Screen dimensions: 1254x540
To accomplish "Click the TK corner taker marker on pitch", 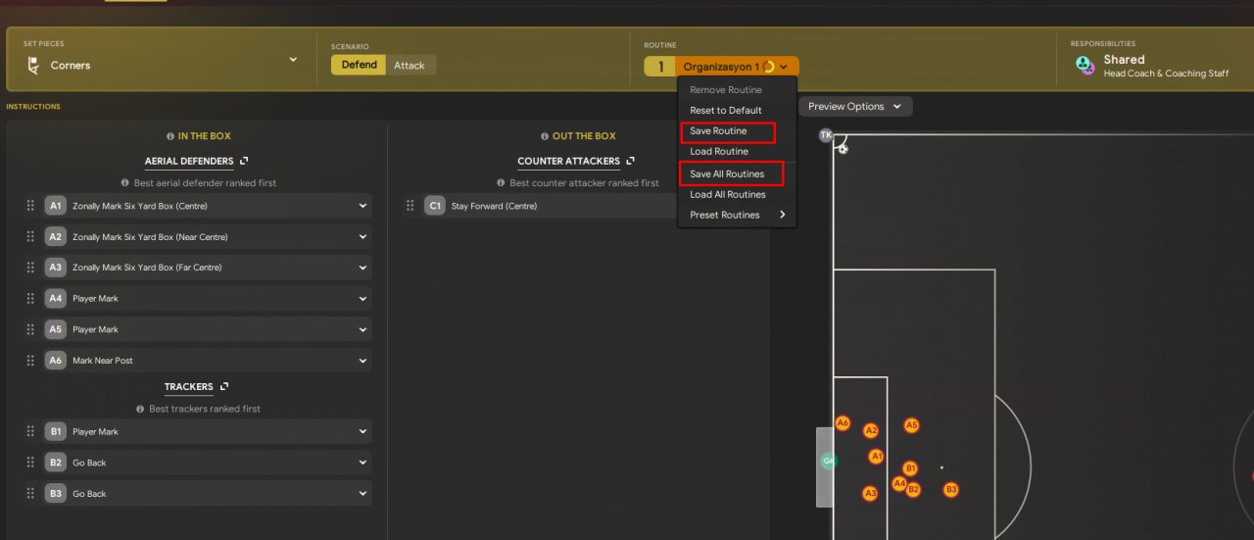I will tap(826, 135).
